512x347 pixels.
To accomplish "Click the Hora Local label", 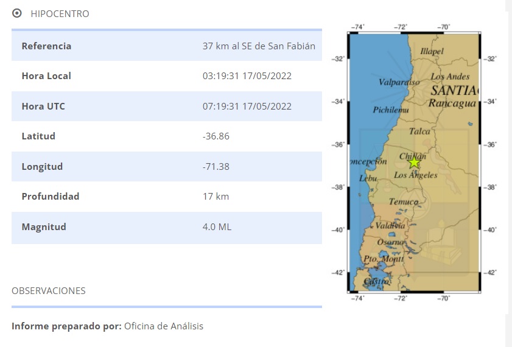I will point(46,75).
